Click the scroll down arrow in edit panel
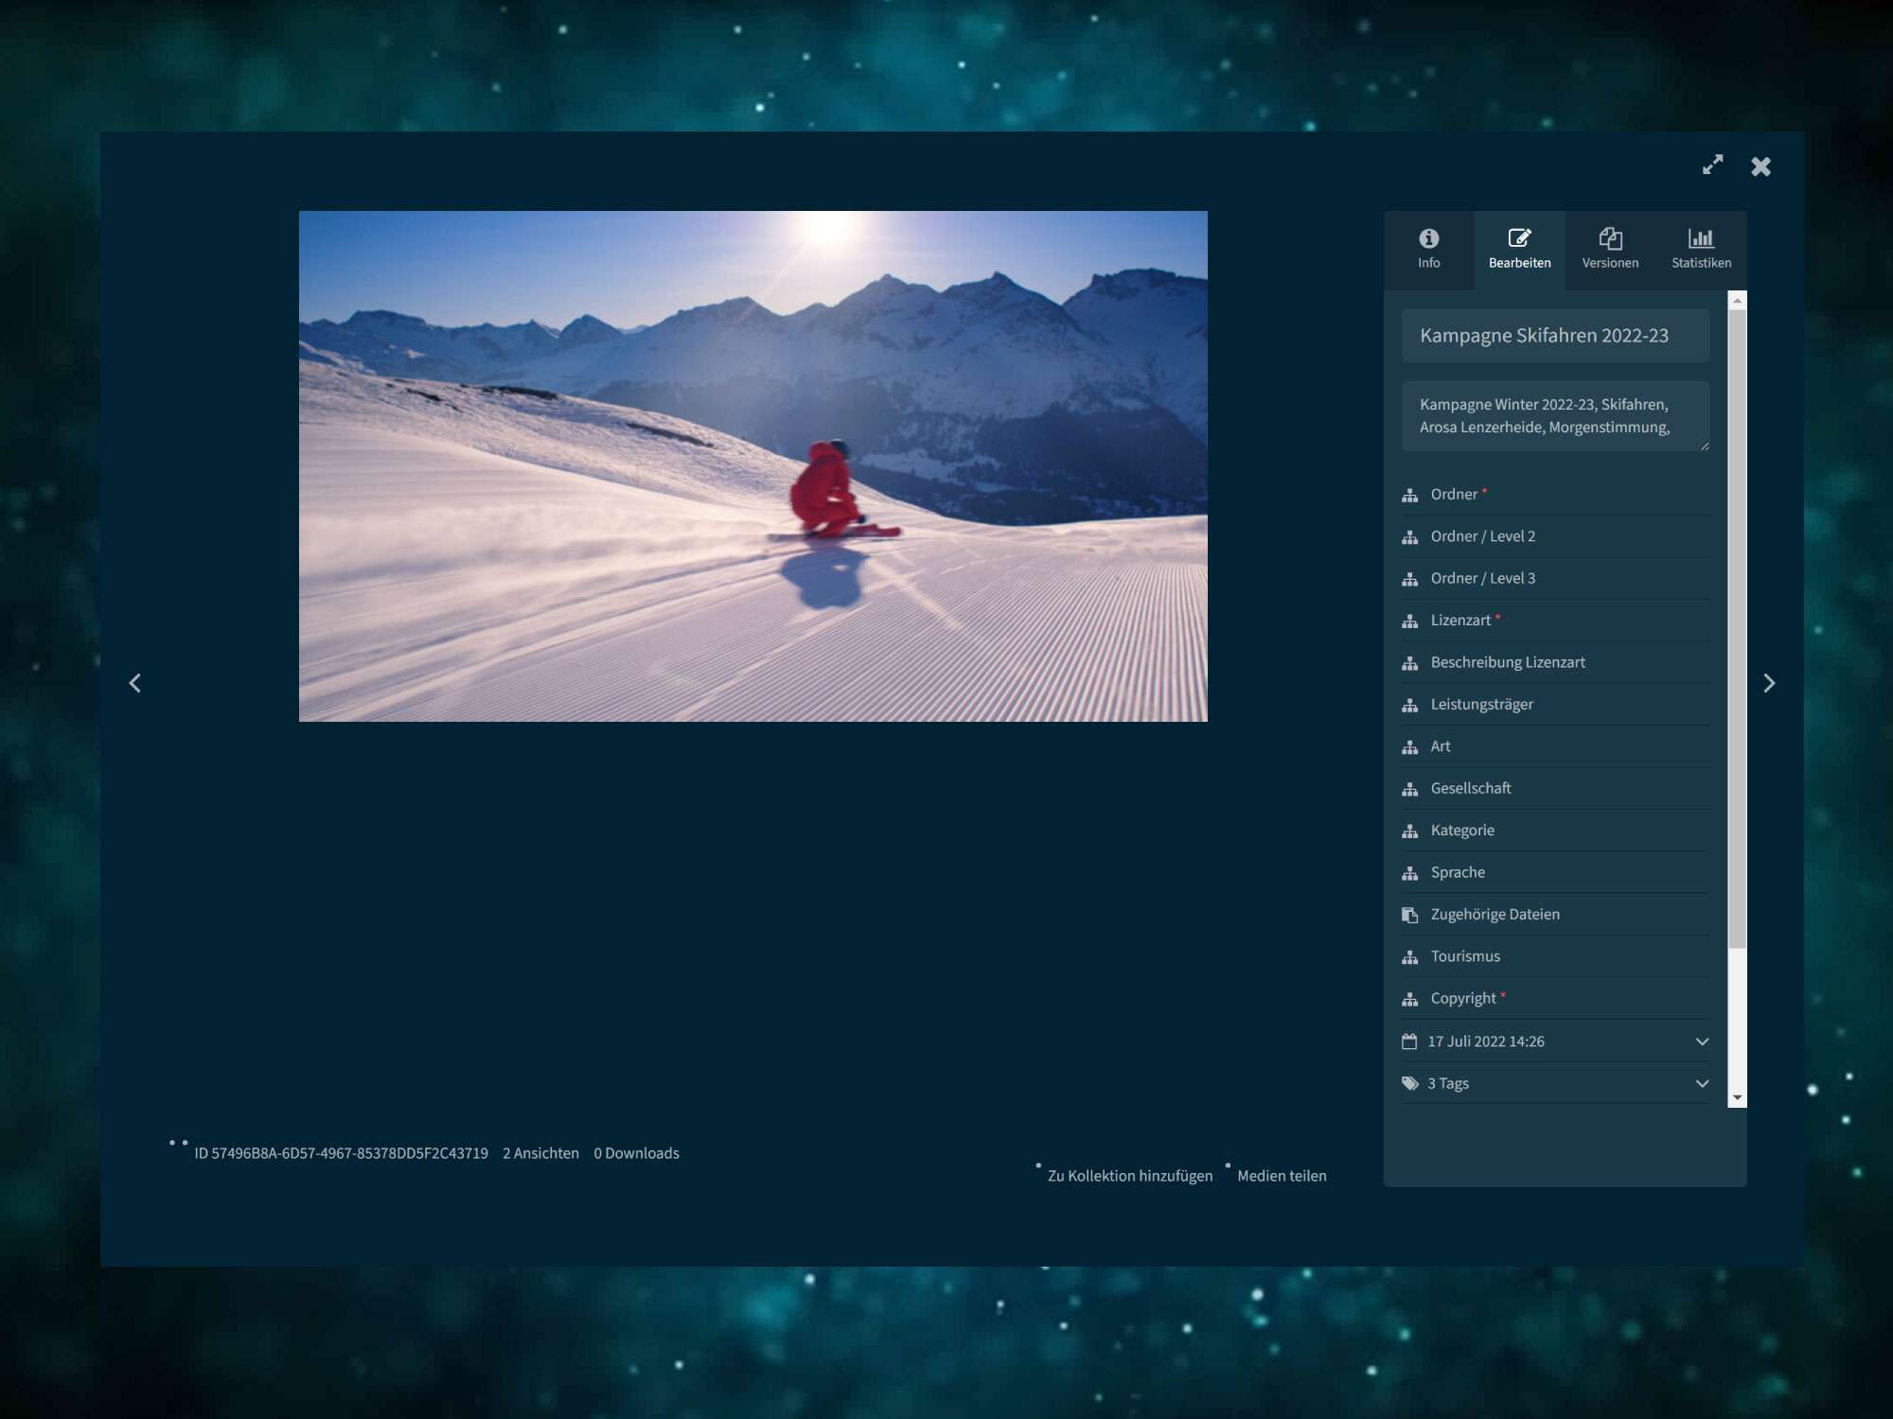1893x1419 pixels. click(x=1737, y=1097)
